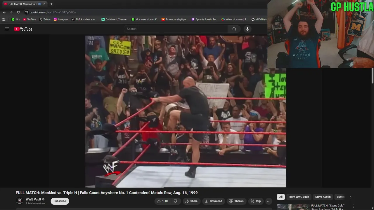Close the FULL MATCH Mankind tab
This screenshot has height=210, width=374.
pos(44,4)
